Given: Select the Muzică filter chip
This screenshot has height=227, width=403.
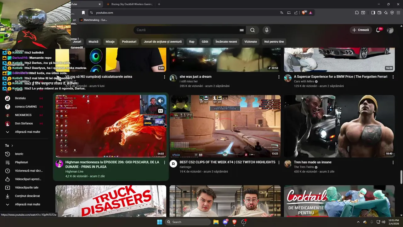Looking at the screenshot, I should (x=94, y=42).
